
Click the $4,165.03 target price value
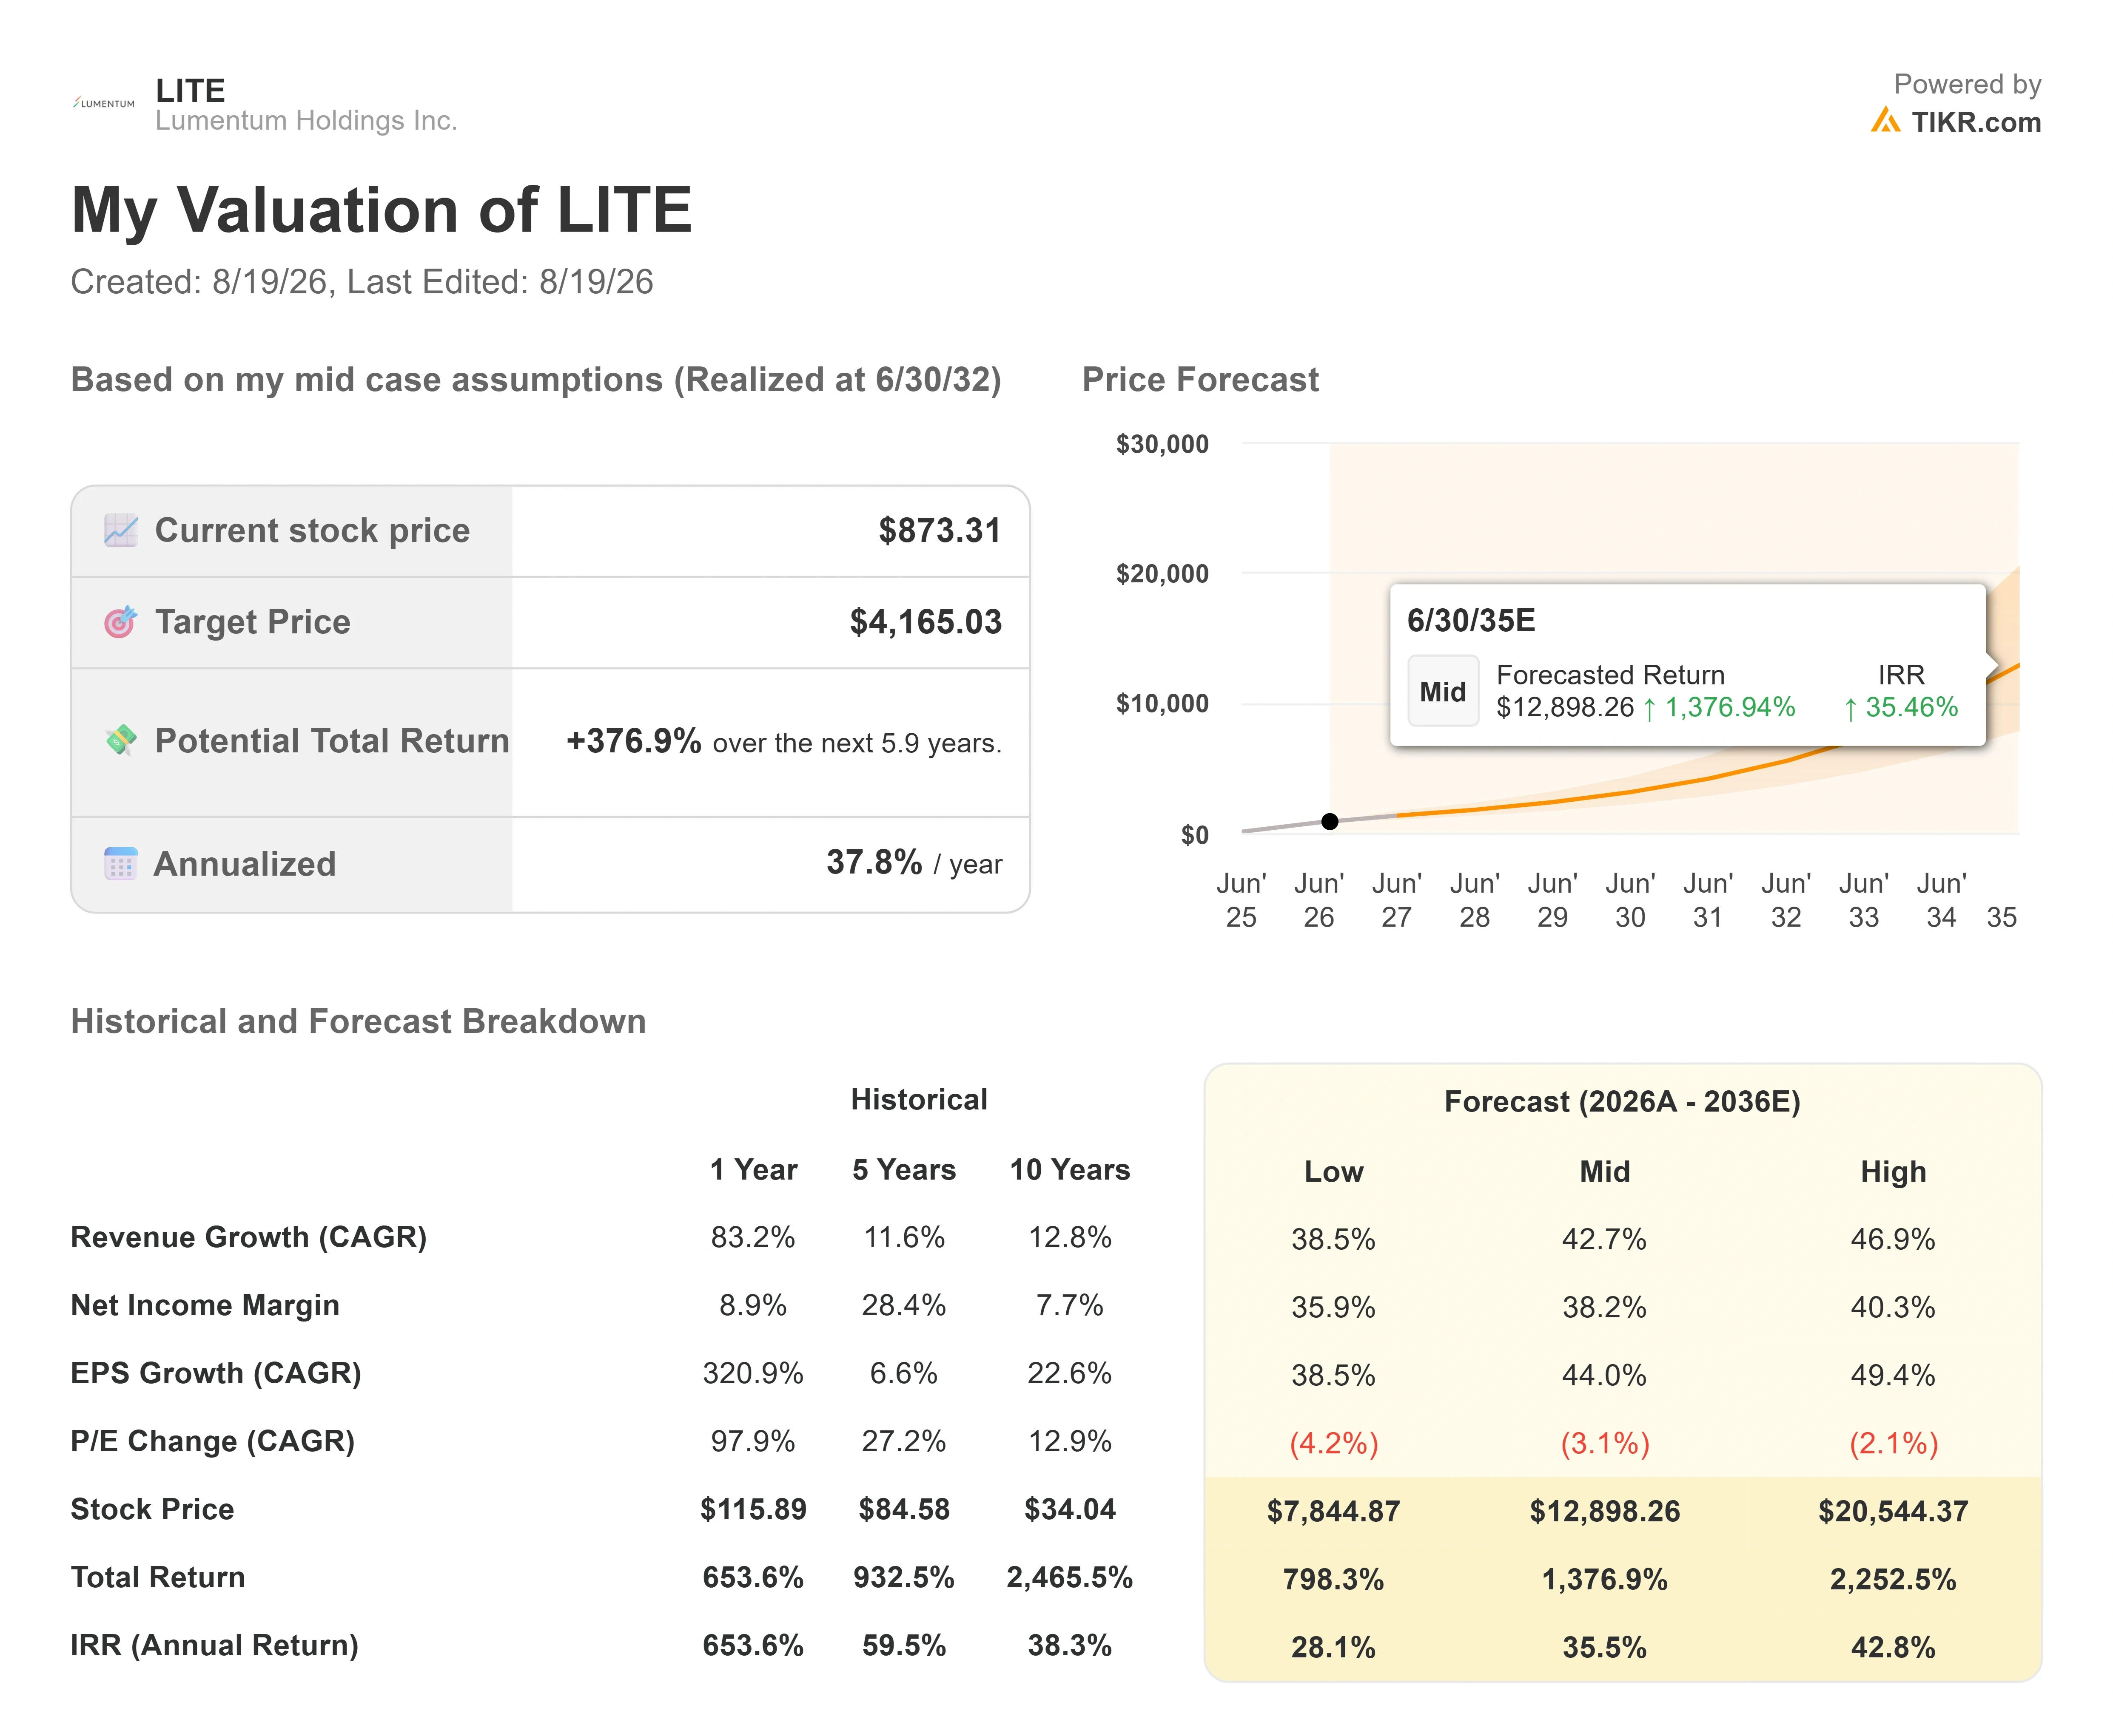[926, 622]
